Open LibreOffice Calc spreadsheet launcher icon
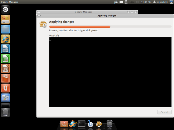 5,59
